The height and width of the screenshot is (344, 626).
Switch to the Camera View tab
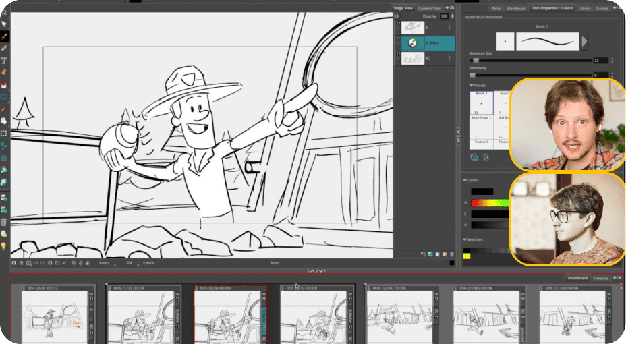pyautogui.click(x=428, y=8)
